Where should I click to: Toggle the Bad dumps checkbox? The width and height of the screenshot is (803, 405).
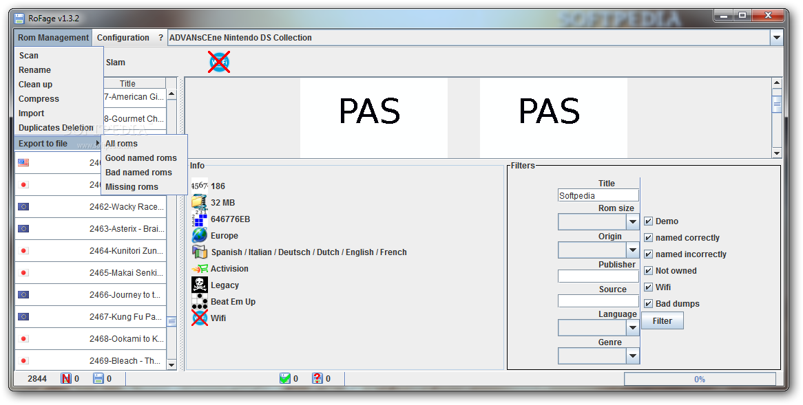pos(648,303)
